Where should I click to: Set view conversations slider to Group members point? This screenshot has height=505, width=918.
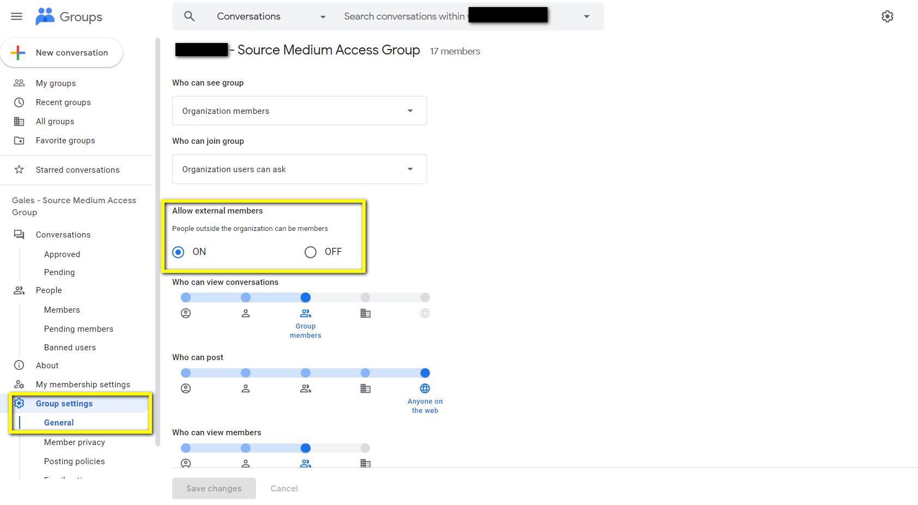(x=306, y=297)
